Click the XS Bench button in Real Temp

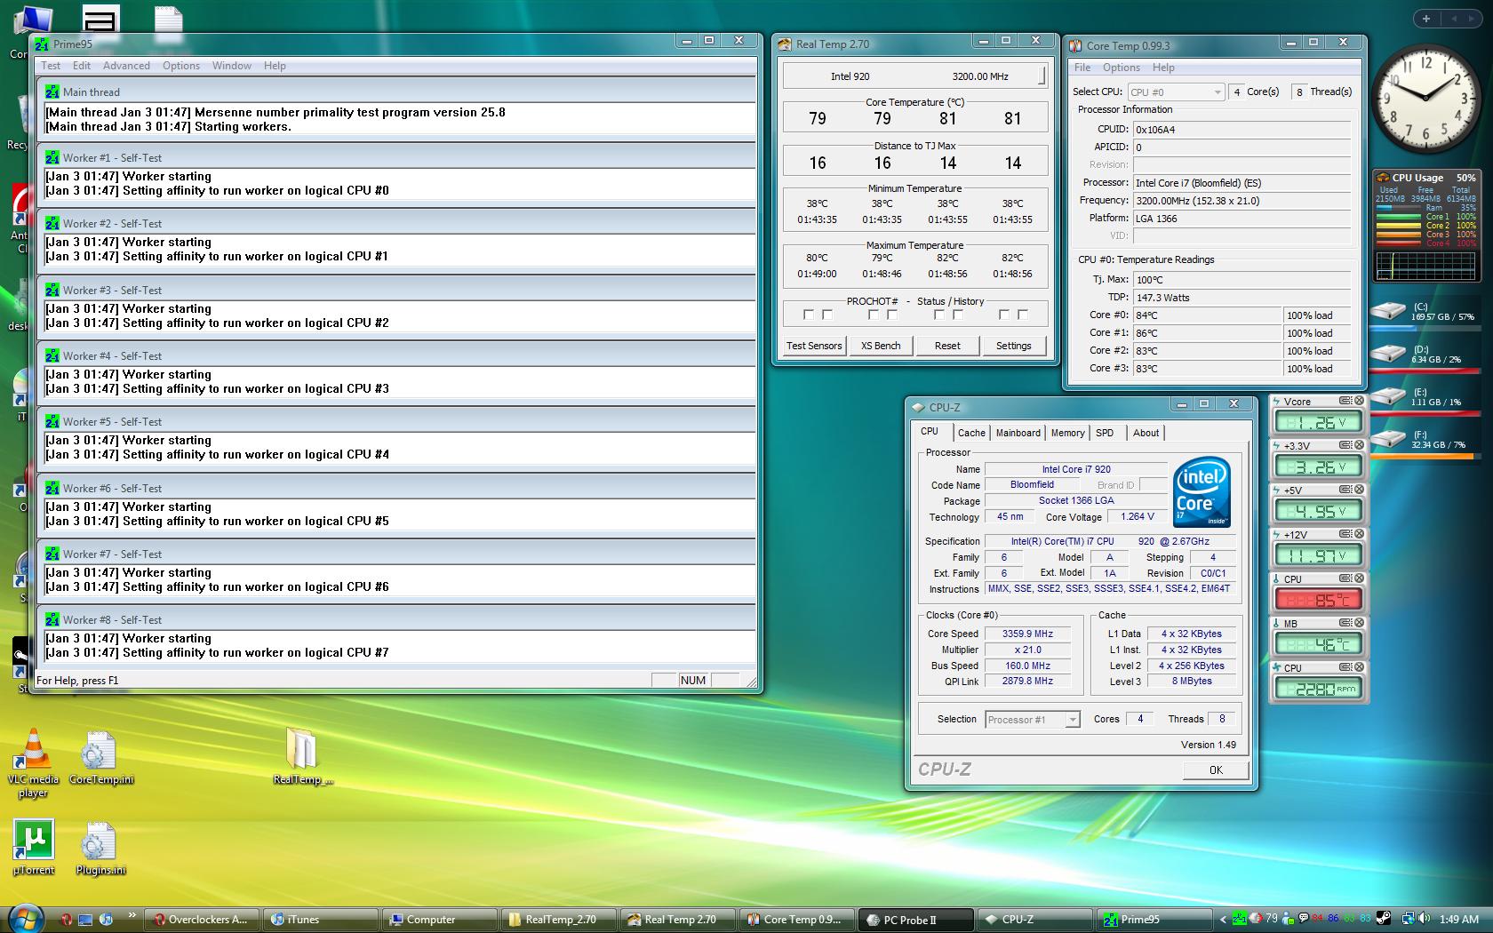click(881, 346)
